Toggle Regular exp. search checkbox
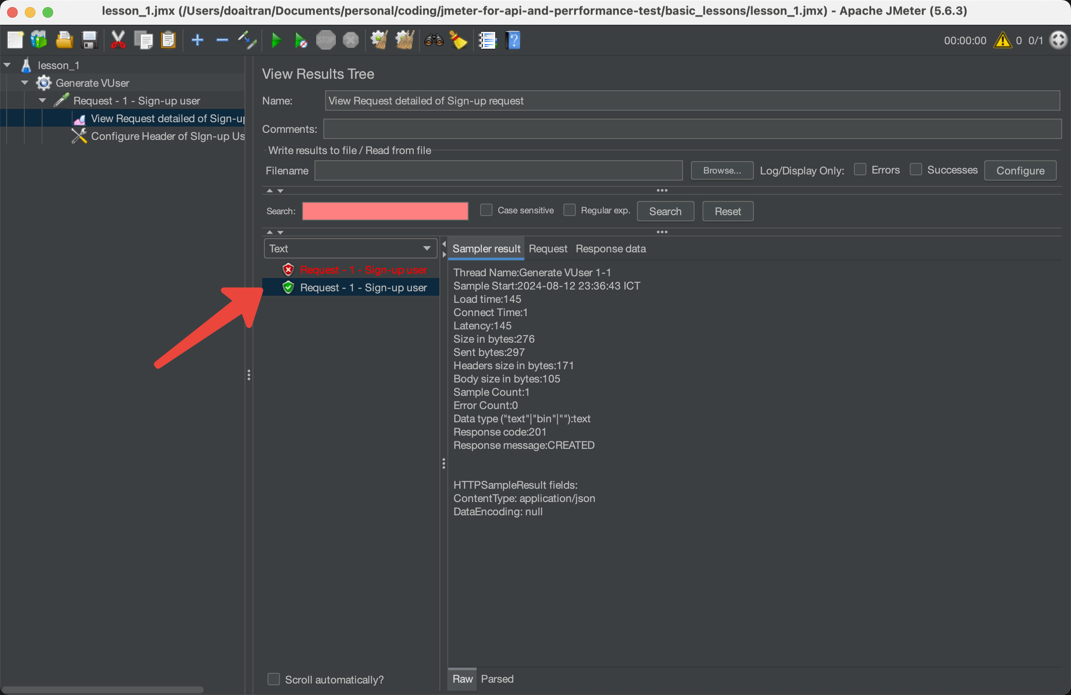 [569, 210]
